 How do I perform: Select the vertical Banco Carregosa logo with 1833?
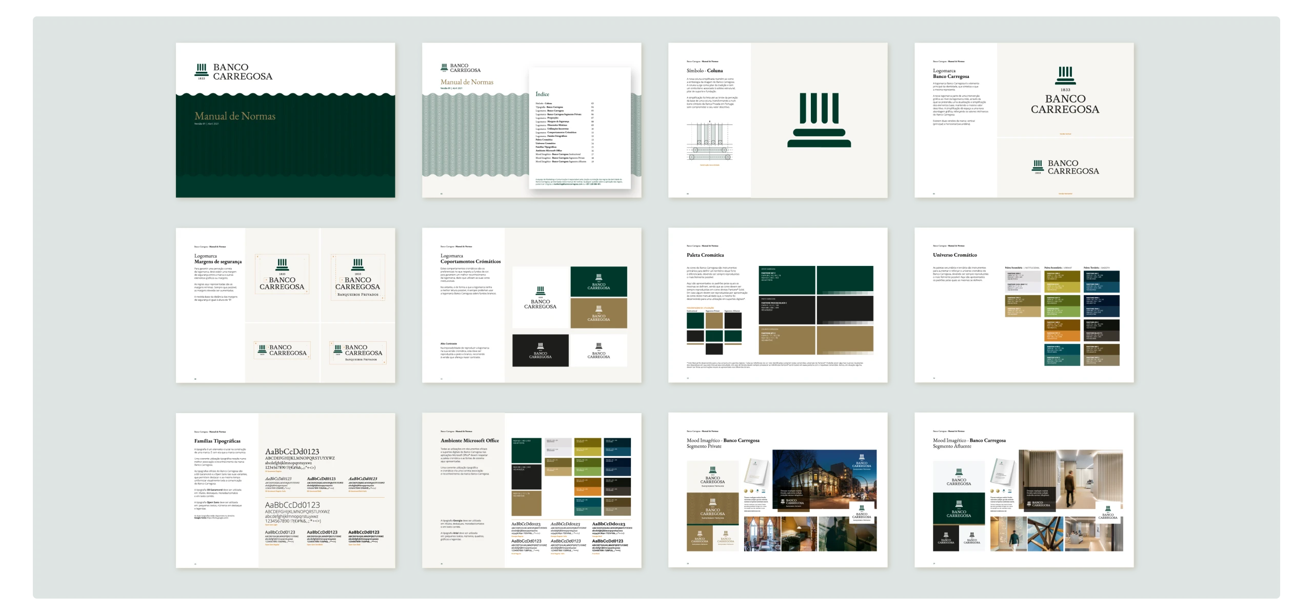click(1065, 91)
